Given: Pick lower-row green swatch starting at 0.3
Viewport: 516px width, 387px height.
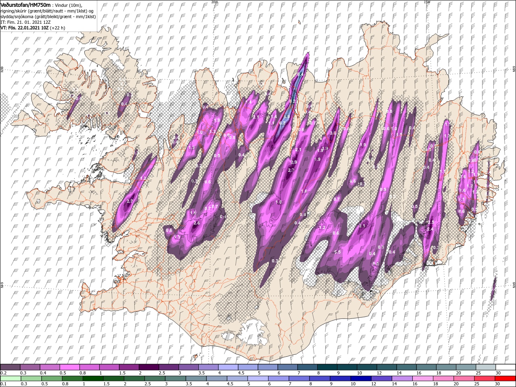Looking at the screenshot, I should (31, 379).
